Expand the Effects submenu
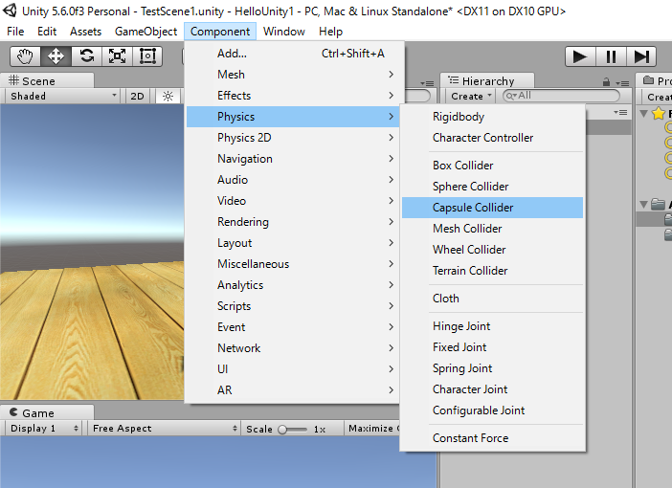The image size is (672, 488). [x=293, y=96]
